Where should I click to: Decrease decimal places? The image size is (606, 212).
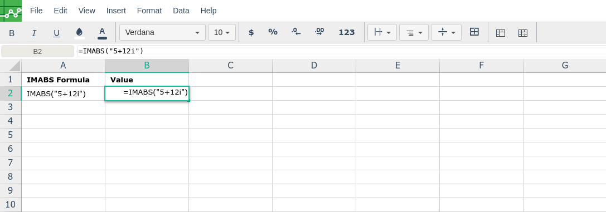[296, 32]
